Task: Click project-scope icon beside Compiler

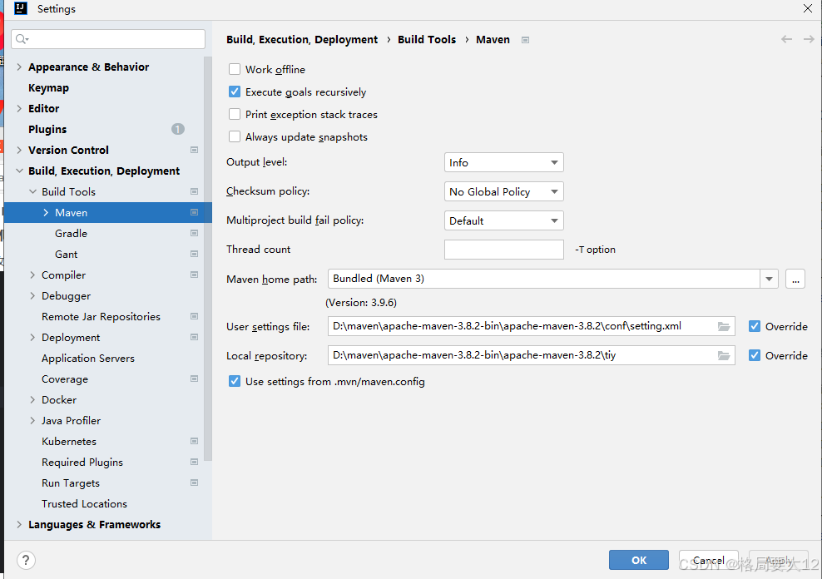Action: [x=194, y=275]
